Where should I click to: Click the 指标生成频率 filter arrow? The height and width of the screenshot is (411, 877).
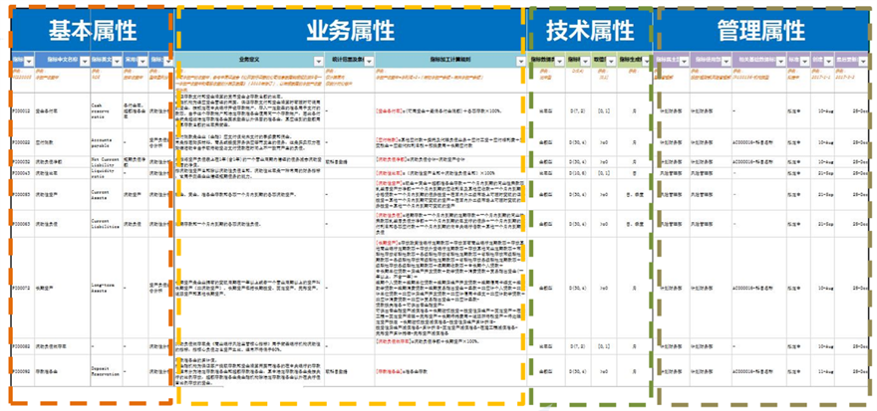coord(648,62)
